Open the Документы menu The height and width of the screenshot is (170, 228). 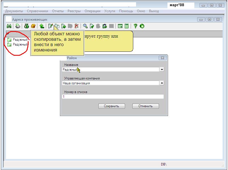point(14,11)
